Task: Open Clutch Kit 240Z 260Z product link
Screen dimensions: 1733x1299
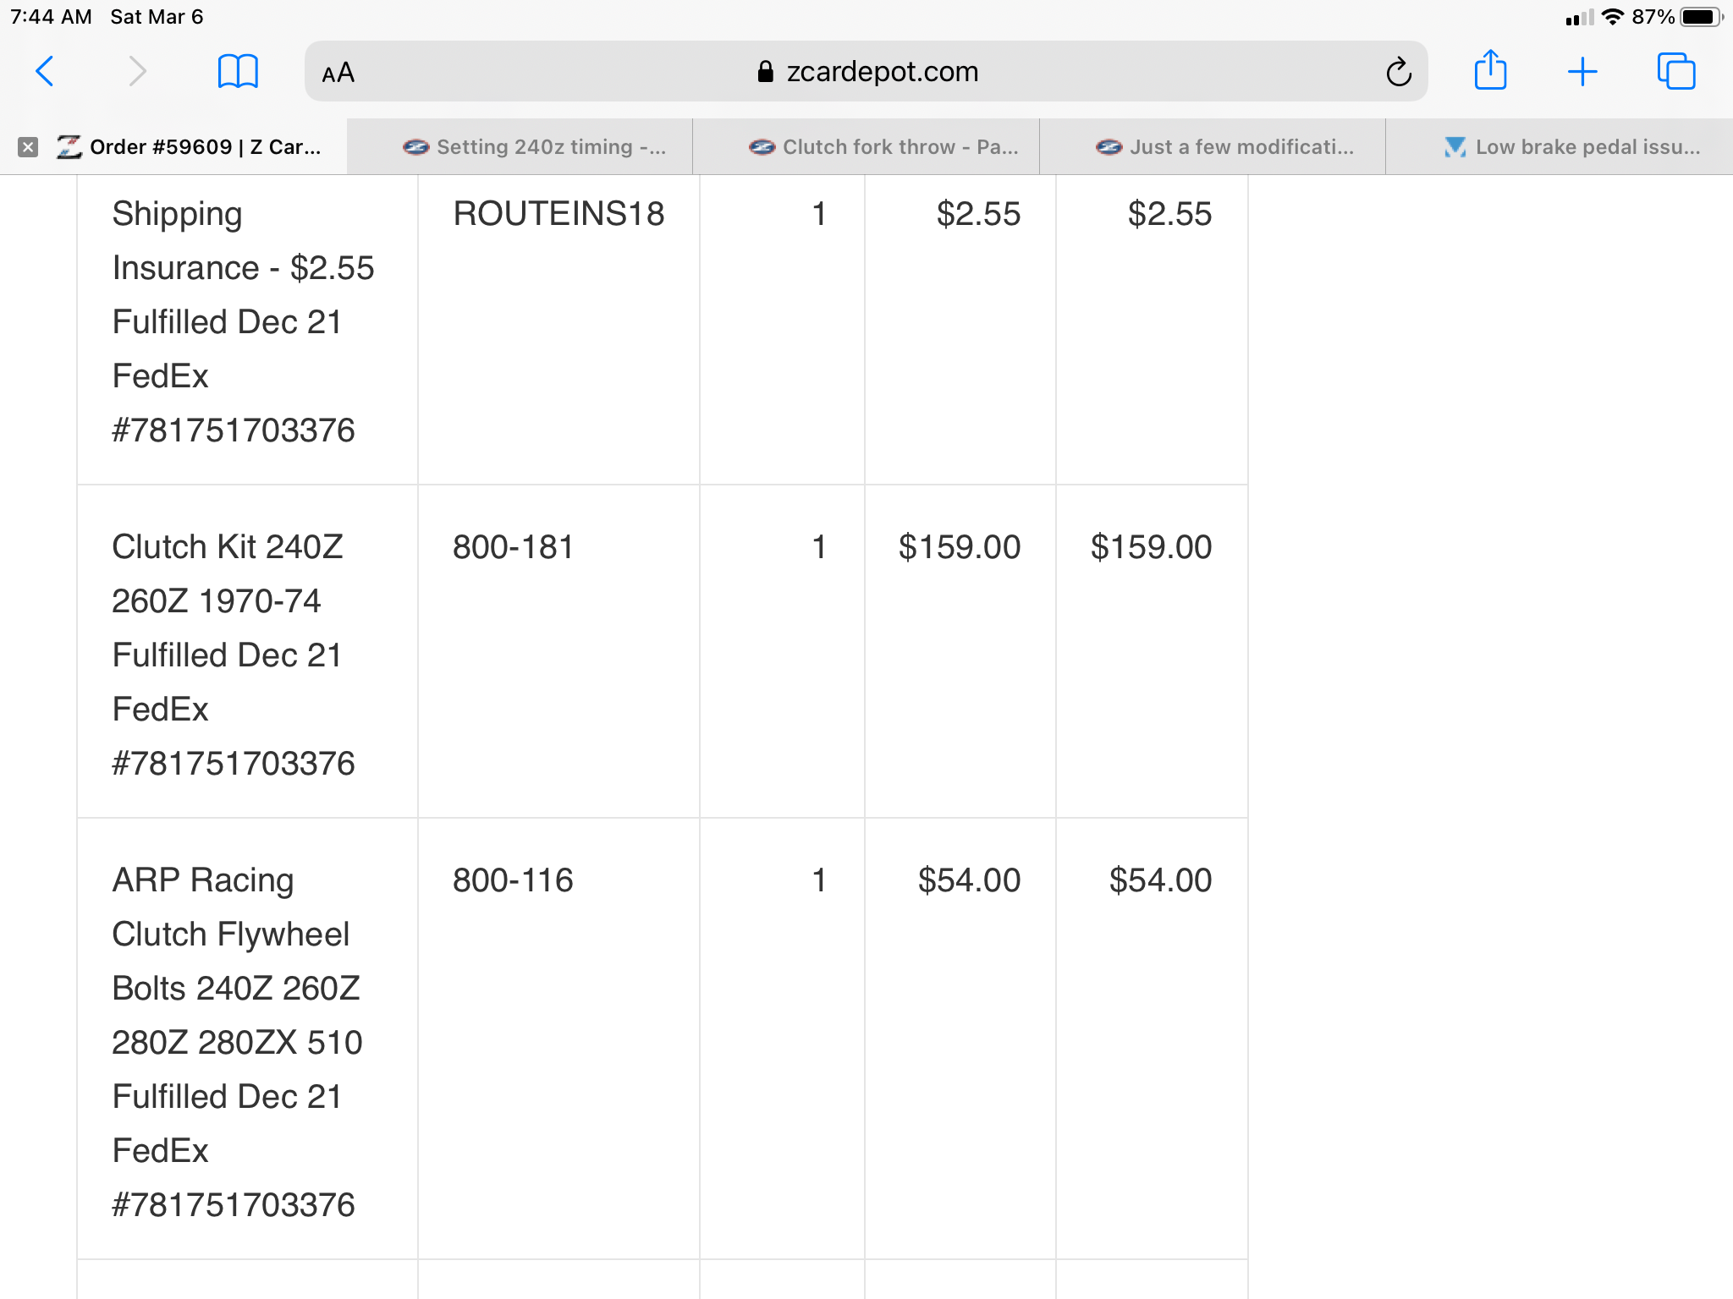Action: click(x=228, y=573)
